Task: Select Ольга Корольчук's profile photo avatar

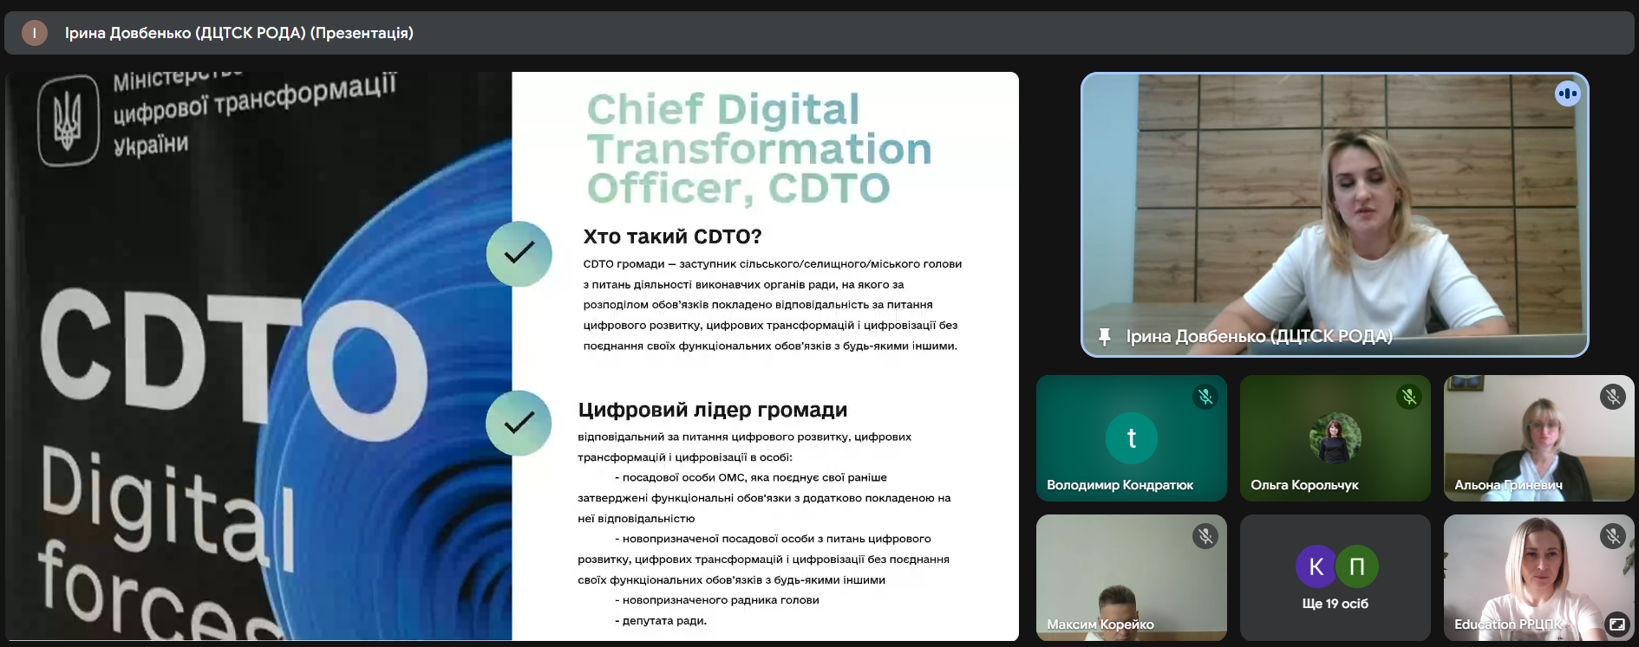Action: pos(1335,438)
